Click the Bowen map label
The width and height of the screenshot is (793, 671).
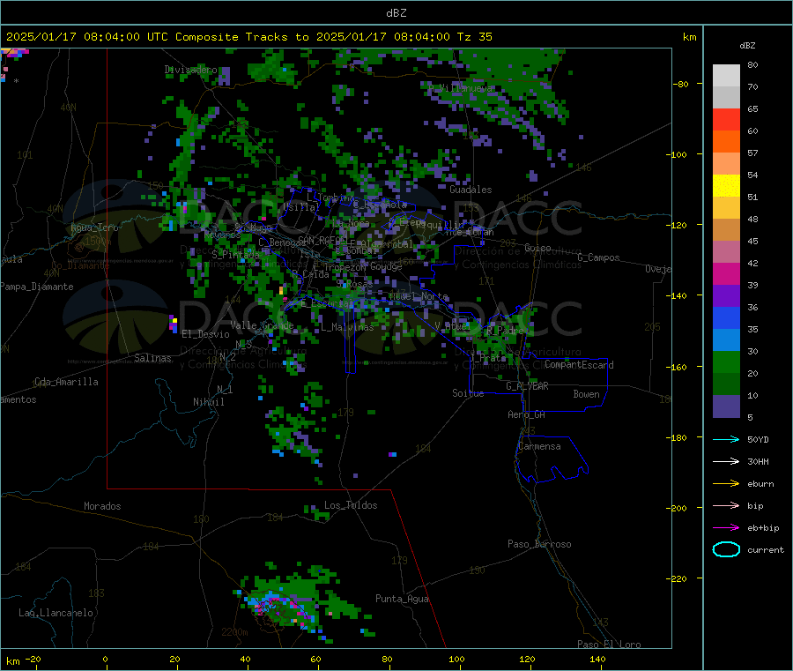click(x=586, y=394)
